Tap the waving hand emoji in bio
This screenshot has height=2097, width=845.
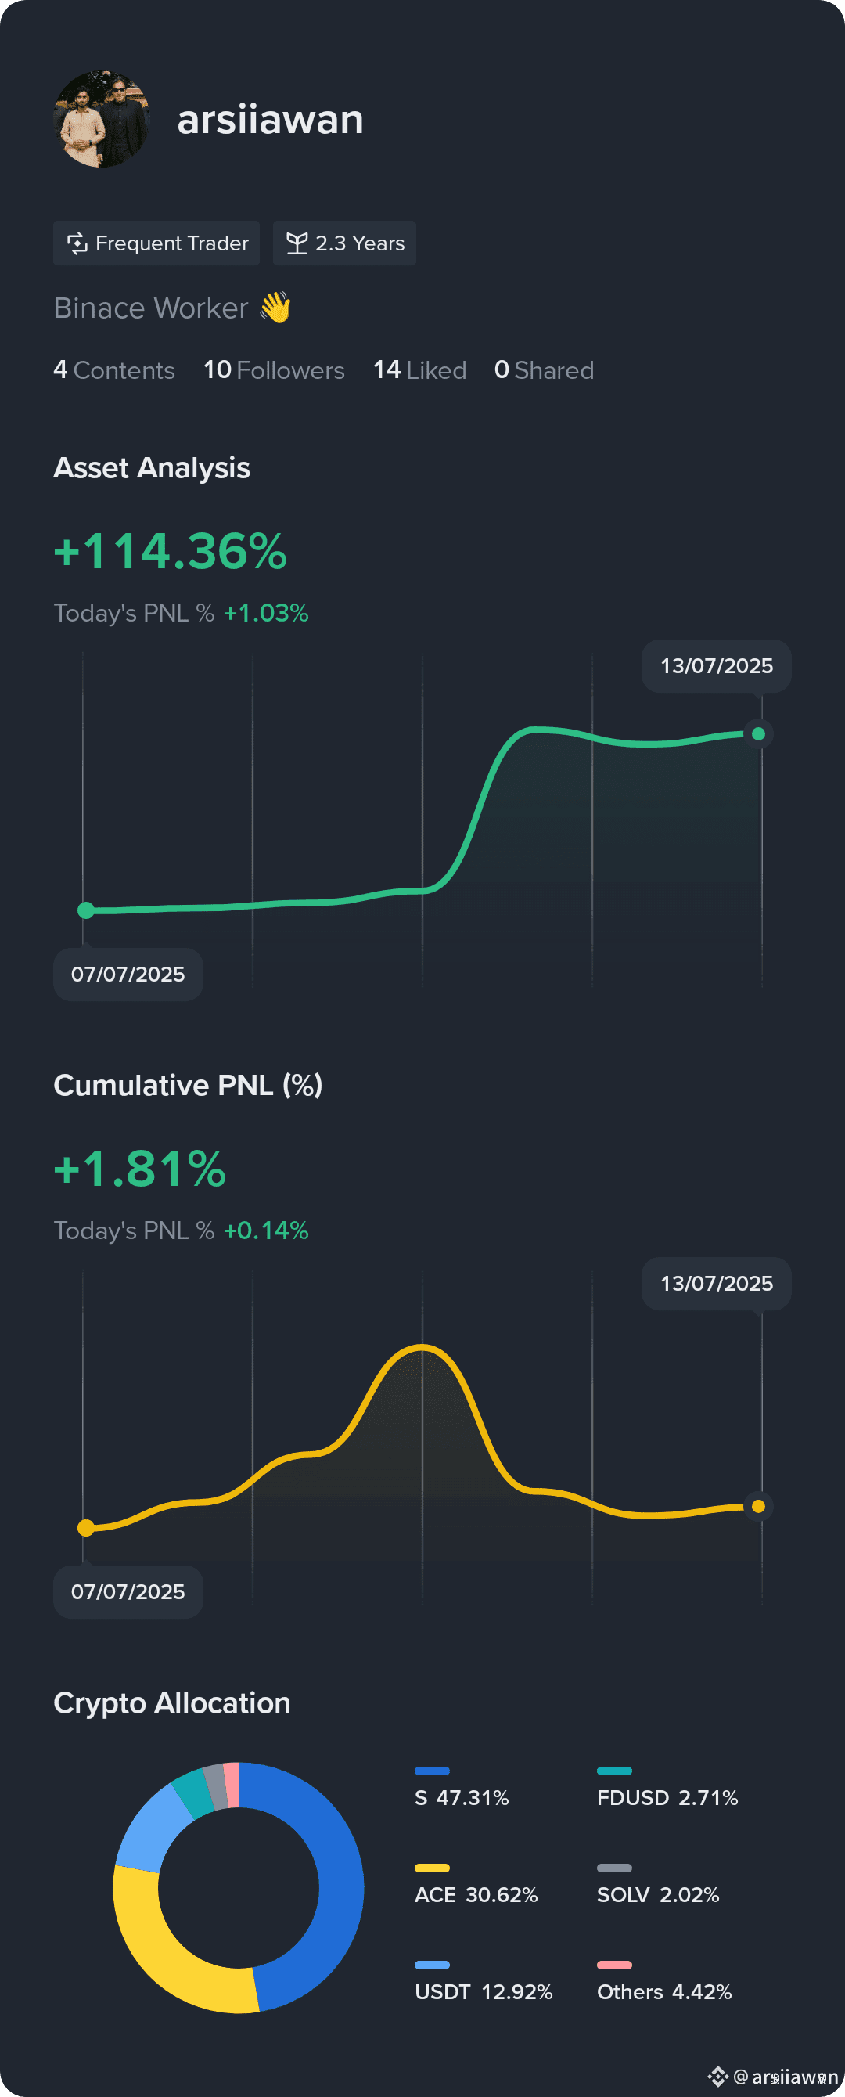tap(275, 308)
